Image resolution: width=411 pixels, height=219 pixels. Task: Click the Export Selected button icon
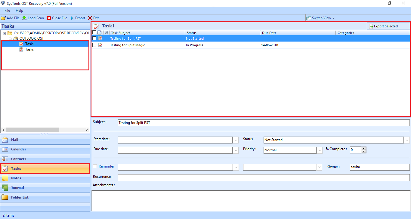pos(371,26)
